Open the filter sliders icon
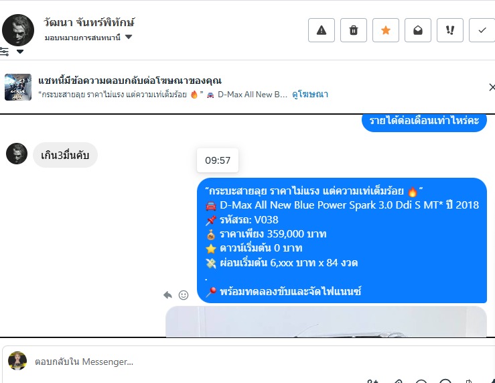 4,52
